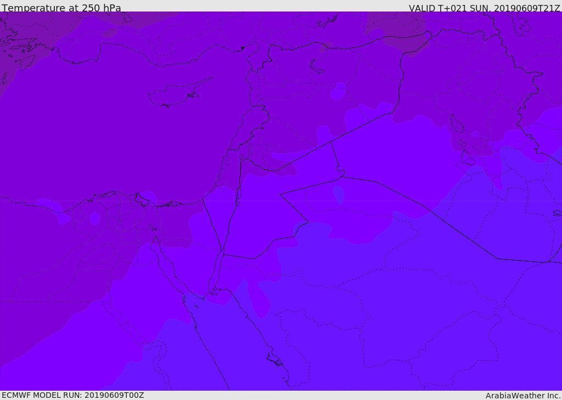Click the 'ECMWF MODEL RUN' footer label

pos(72,395)
